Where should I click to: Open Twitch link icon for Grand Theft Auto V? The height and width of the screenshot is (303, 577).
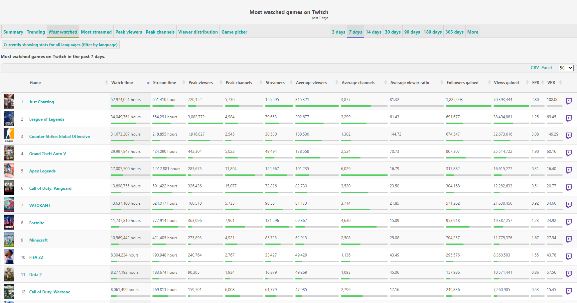point(569,153)
